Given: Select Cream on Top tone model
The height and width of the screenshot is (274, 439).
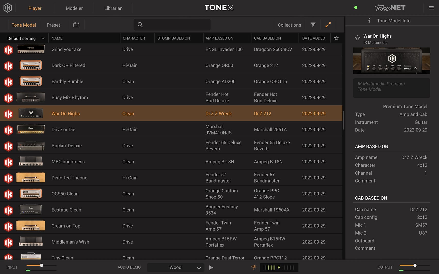Looking at the screenshot, I should click(x=171, y=226).
